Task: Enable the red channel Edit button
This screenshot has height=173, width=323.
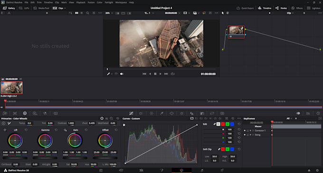Action: 223,124
